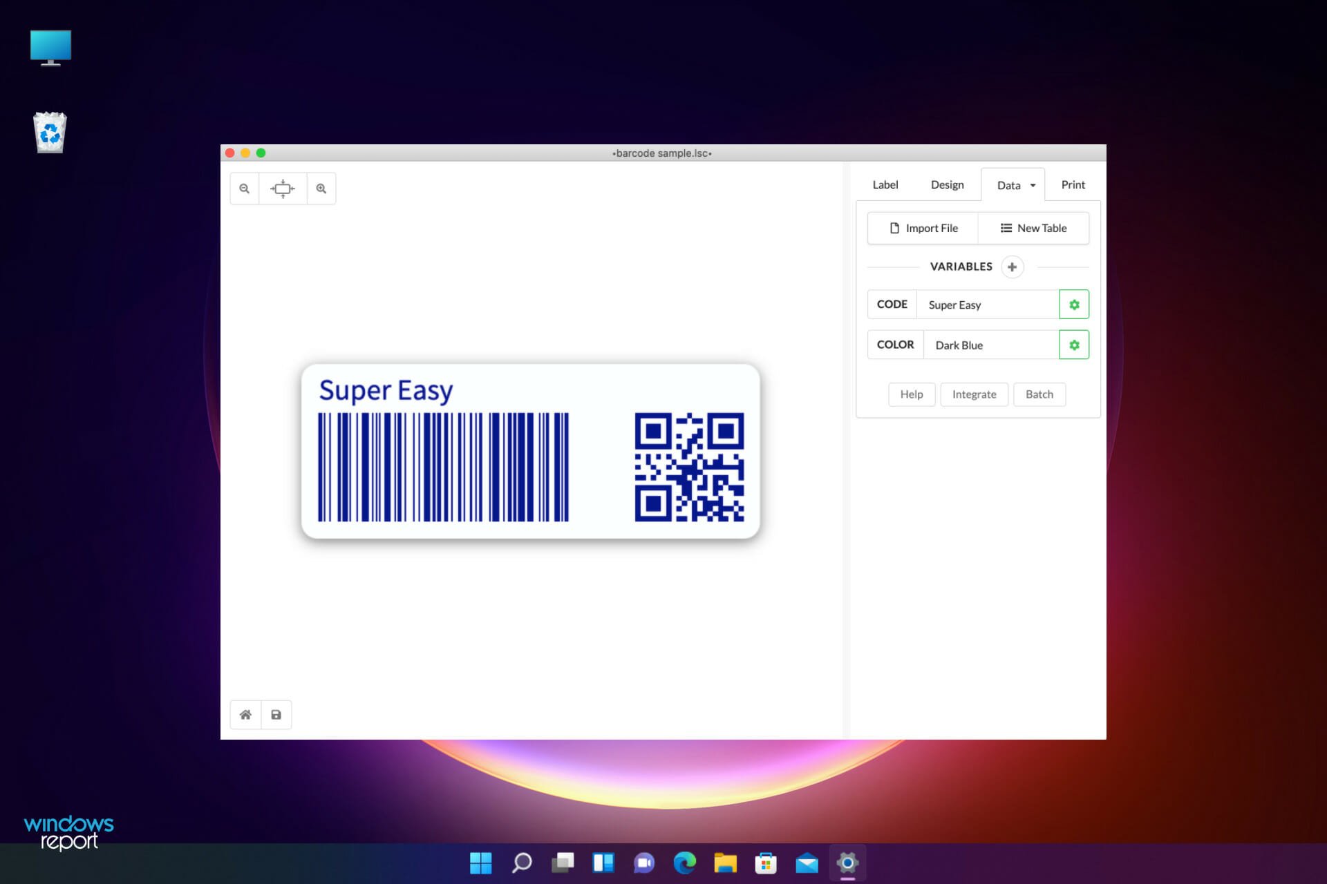Click the COLOR variable name label
This screenshot has width=1327, height=884.
coord(896,345)
